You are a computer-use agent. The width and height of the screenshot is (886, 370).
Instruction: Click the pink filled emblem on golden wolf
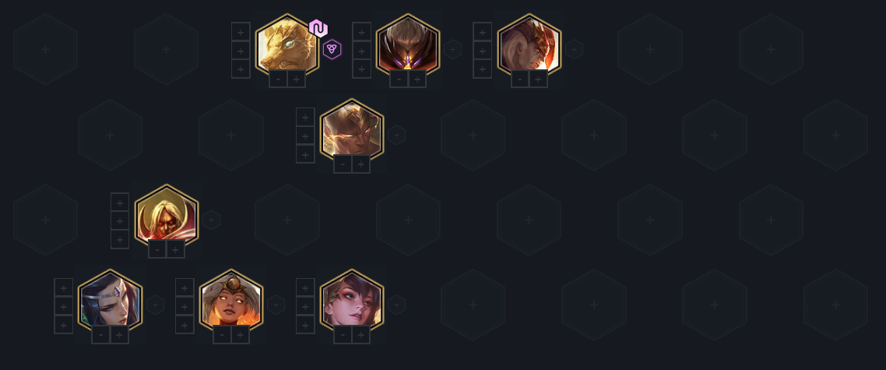click(x=318, y=28)
